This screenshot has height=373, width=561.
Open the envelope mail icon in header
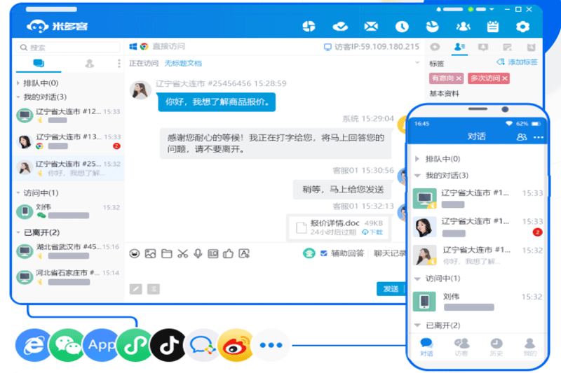371,27
